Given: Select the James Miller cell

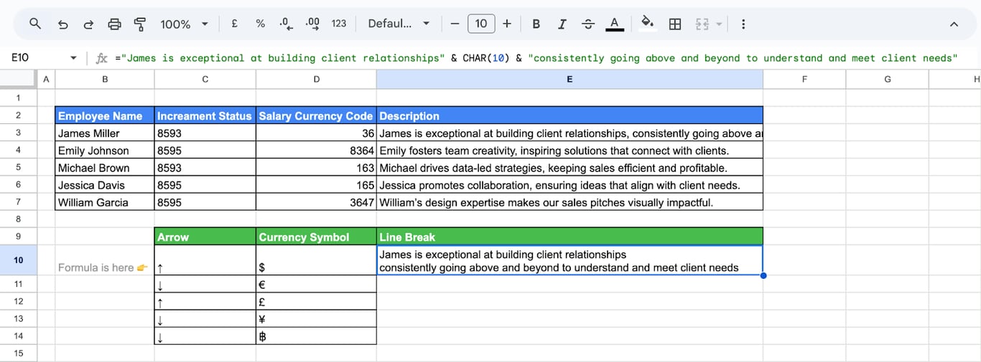Looking at the screenshot, I should 105,133.
